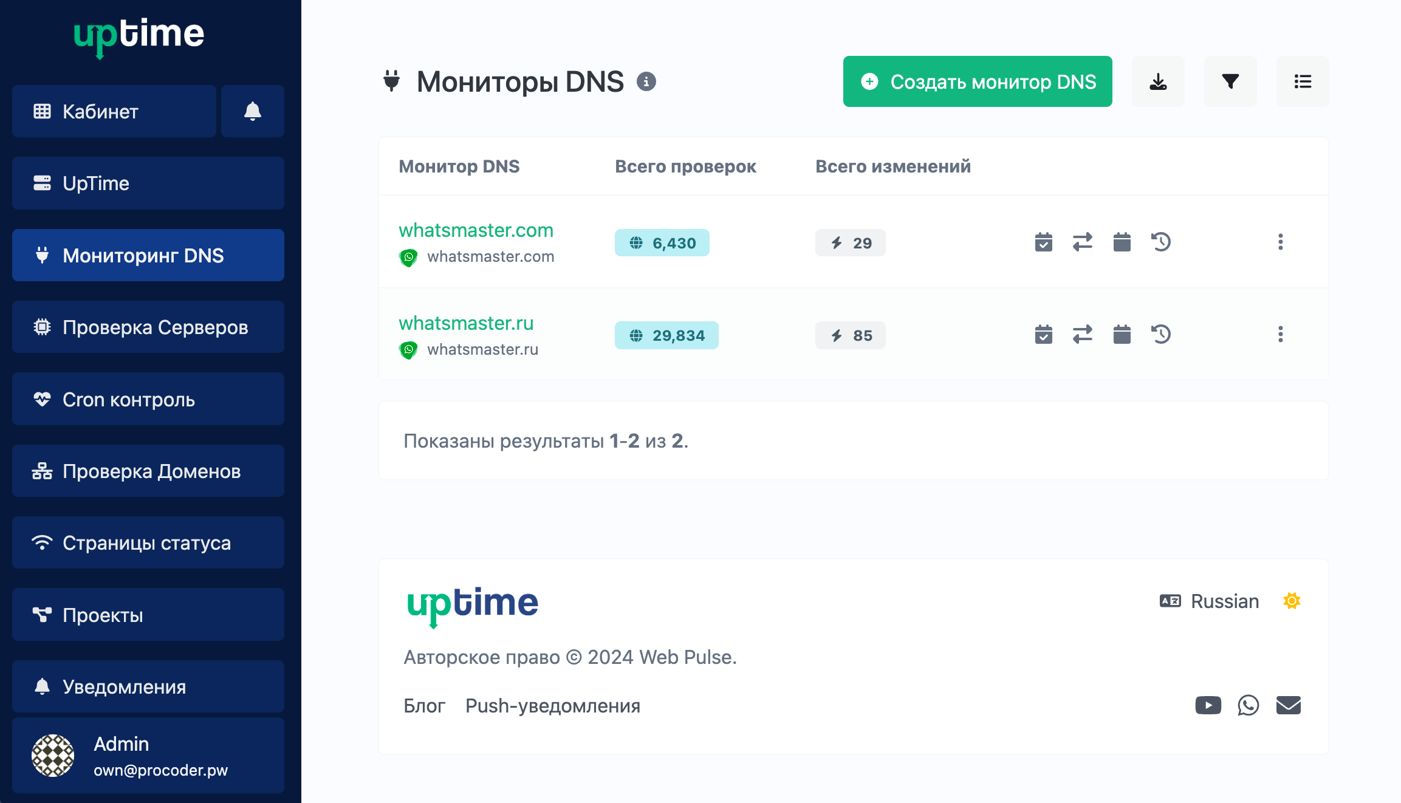Go to Проверка Серверов in sidebar

click(148, 327)
